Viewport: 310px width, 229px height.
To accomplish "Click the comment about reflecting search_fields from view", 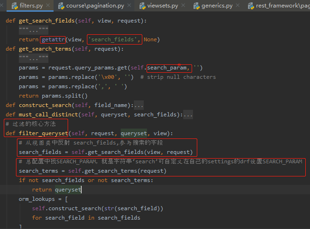I will (x=91, y=143).
